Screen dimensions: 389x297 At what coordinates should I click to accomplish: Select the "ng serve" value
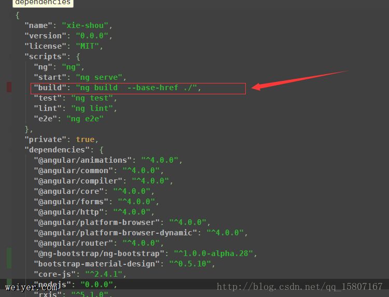99,77
